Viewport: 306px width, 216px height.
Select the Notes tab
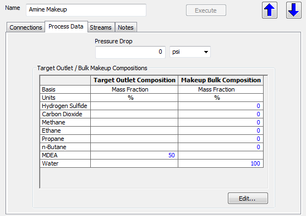tap(125, 27)
